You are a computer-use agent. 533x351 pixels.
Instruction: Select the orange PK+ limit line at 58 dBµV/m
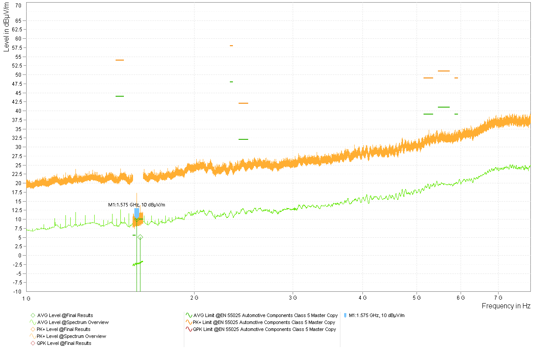click(231, 46)
